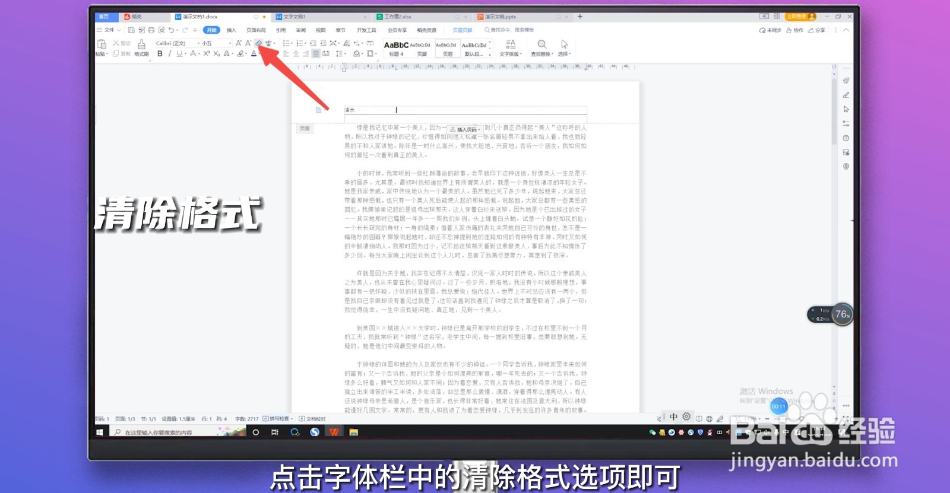Align text left
Viewport: 950px width, 493px height.
click(x=286, y=53)
